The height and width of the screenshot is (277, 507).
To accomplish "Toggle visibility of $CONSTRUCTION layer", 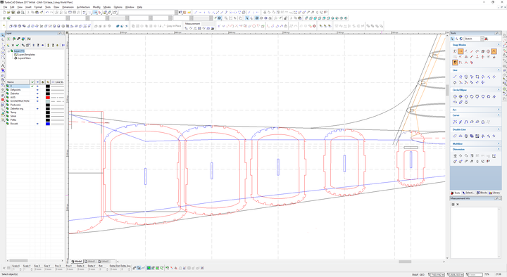I will pos(37,101).
